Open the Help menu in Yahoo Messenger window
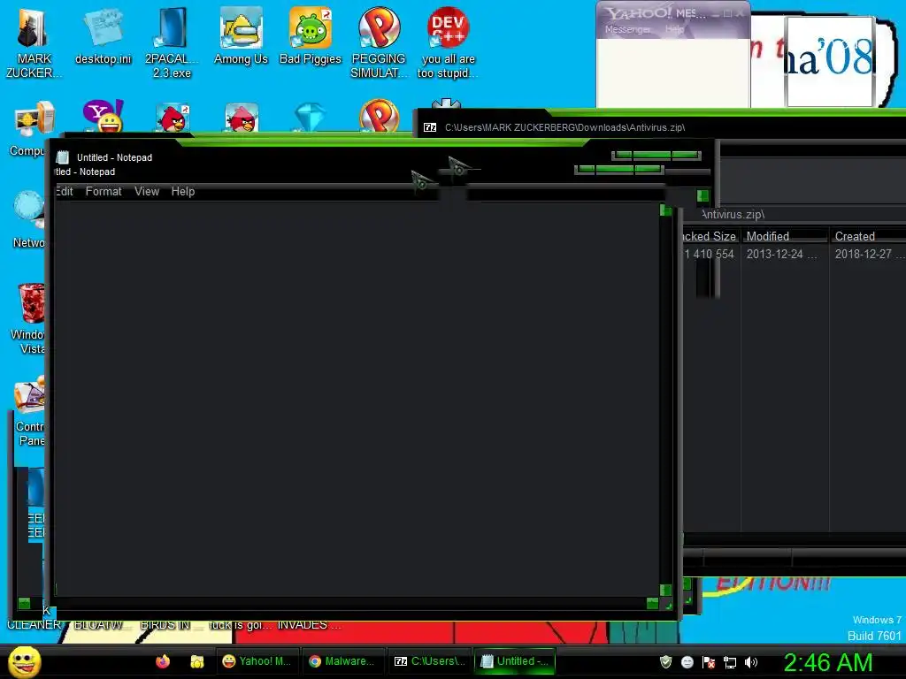906x679 pixels. click(674, 29)
